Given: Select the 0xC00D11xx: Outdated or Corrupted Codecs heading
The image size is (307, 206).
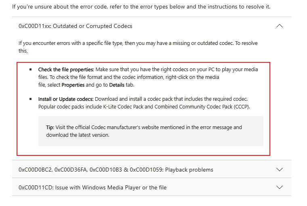Looking at the screenshot, I should pos(76,26).
